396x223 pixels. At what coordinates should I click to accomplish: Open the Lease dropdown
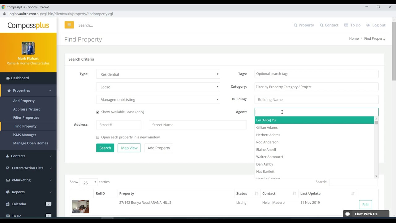[x=158, y=87]
